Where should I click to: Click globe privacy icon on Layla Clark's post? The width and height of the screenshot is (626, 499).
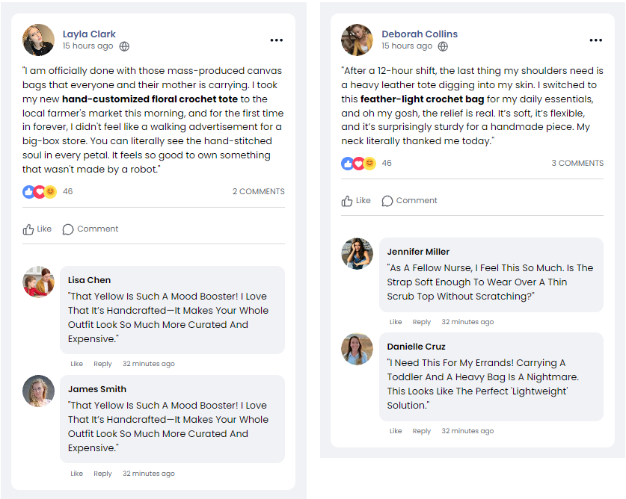[124, 46]
